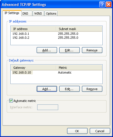Open the WINS tab

point(38,13)
